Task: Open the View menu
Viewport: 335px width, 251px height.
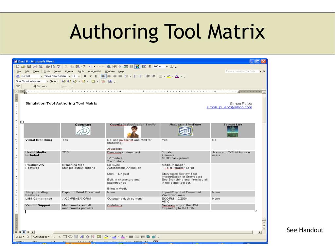Action: click(x=36, y=72)
